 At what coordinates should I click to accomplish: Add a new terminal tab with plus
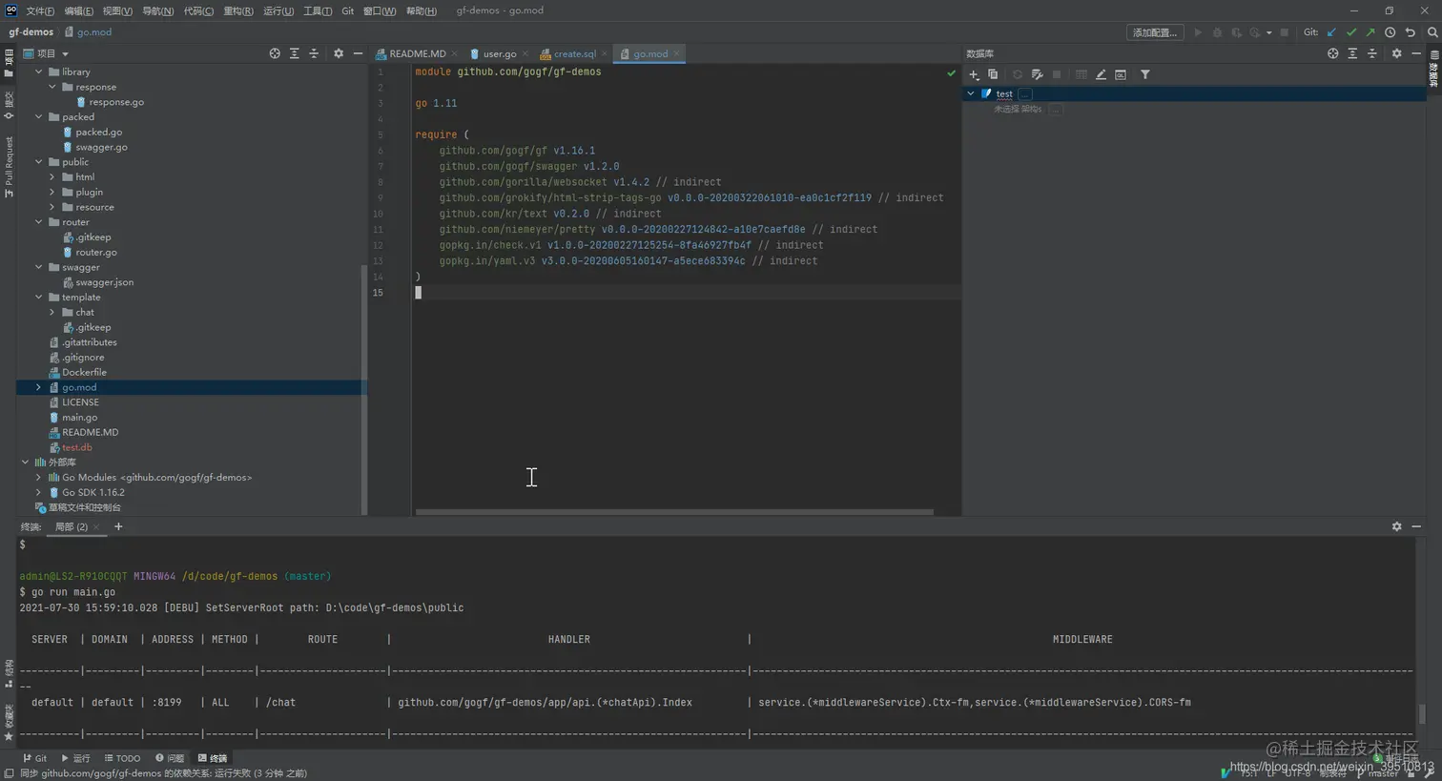pos(118,526)
